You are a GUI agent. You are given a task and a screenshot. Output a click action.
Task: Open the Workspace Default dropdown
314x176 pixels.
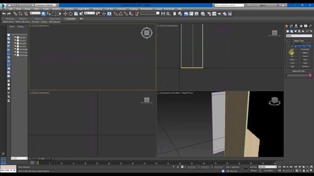click(46, 5)
